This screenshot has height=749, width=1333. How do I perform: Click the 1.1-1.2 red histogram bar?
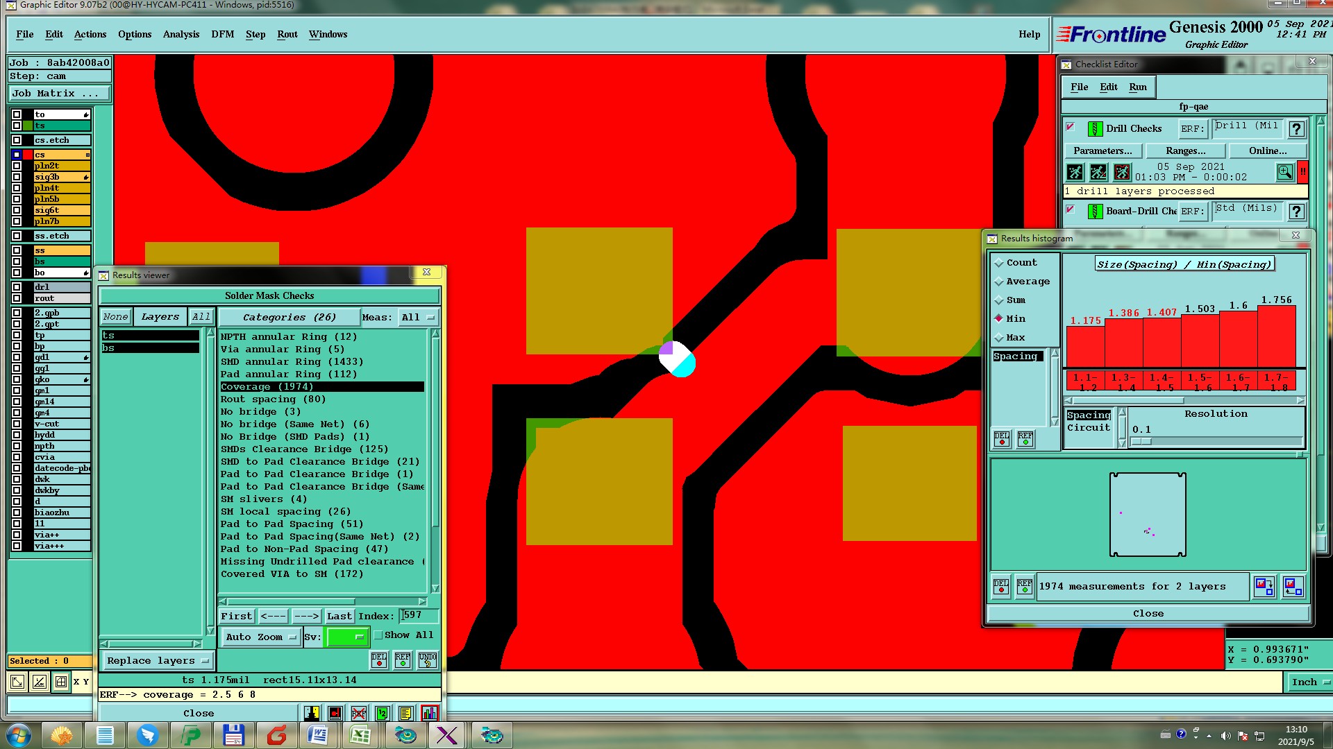coord(1085,346)
